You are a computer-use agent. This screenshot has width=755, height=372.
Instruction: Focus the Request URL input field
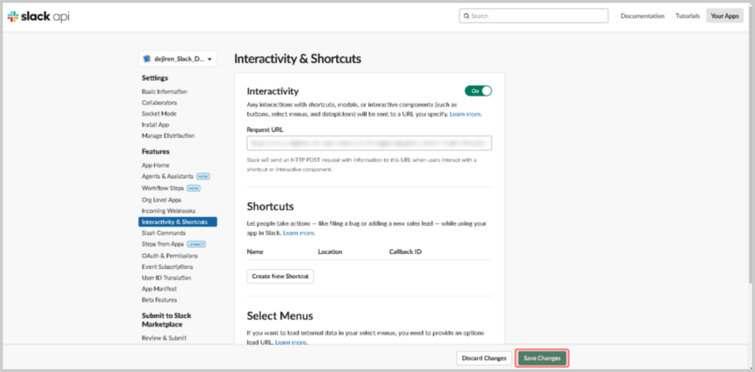369,143
